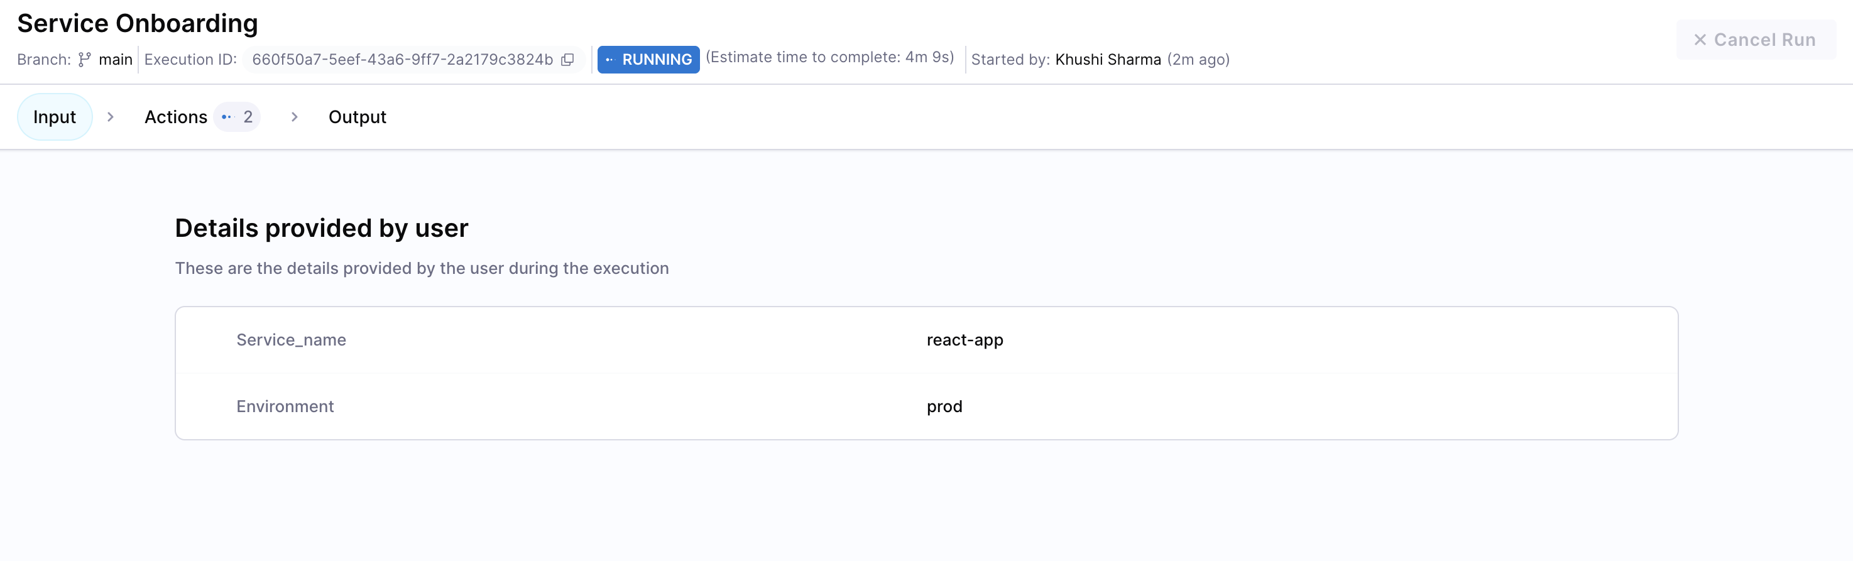Switch to the Actions tab
1853x561 pixels.
coord(175,117)
